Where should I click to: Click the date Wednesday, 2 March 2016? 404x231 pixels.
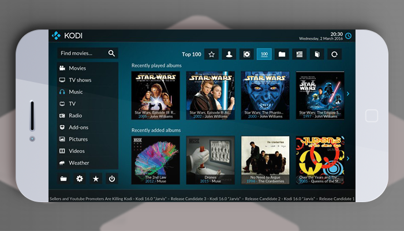tap(321, 39)
